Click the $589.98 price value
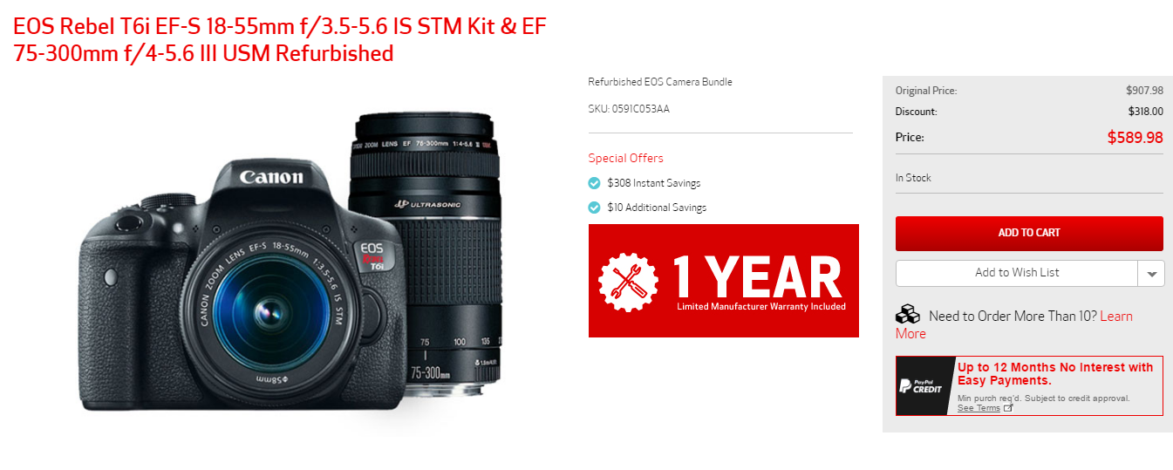This screenshot has width=1173, height=470. (x=1135, y=137)
